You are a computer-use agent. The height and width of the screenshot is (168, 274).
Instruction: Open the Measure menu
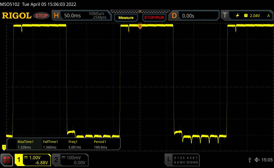126,18
